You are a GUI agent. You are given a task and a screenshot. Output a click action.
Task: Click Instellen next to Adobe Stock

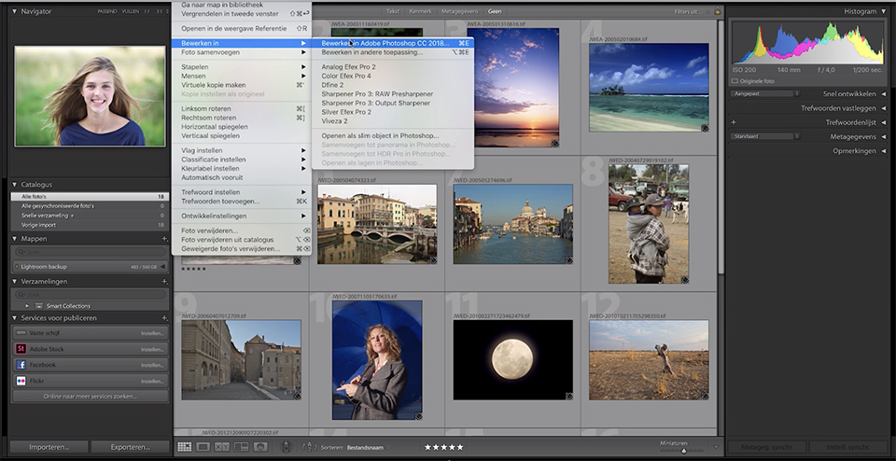152,349
